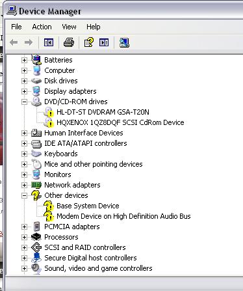Image resolution: width=243 pixels, height=291 pixels.
Task: Click the action pane toggle toolbar icon
Action: (104, 42)
